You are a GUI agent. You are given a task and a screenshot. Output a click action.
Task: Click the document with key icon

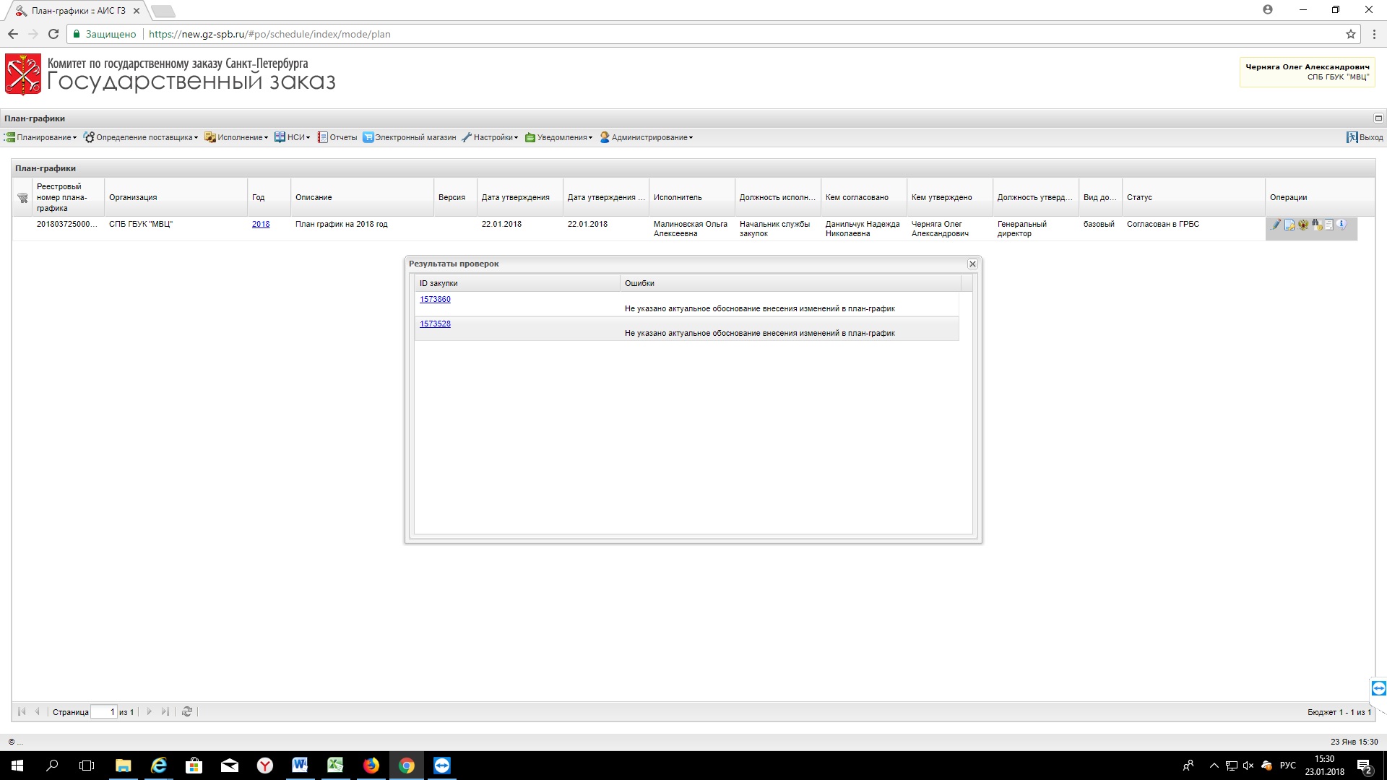click(x=1289, y=225)
